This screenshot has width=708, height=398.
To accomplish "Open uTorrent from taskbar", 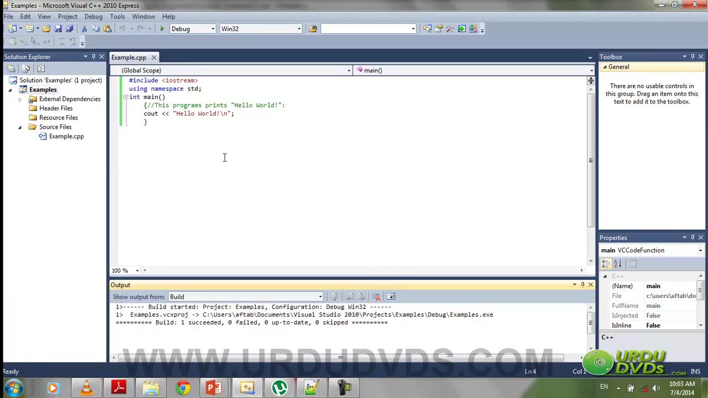I will coord(279,387).
